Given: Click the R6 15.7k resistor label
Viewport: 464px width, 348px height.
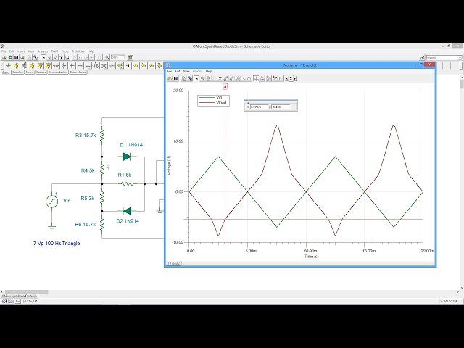Looking at the screenshot, I should point(86,224).
